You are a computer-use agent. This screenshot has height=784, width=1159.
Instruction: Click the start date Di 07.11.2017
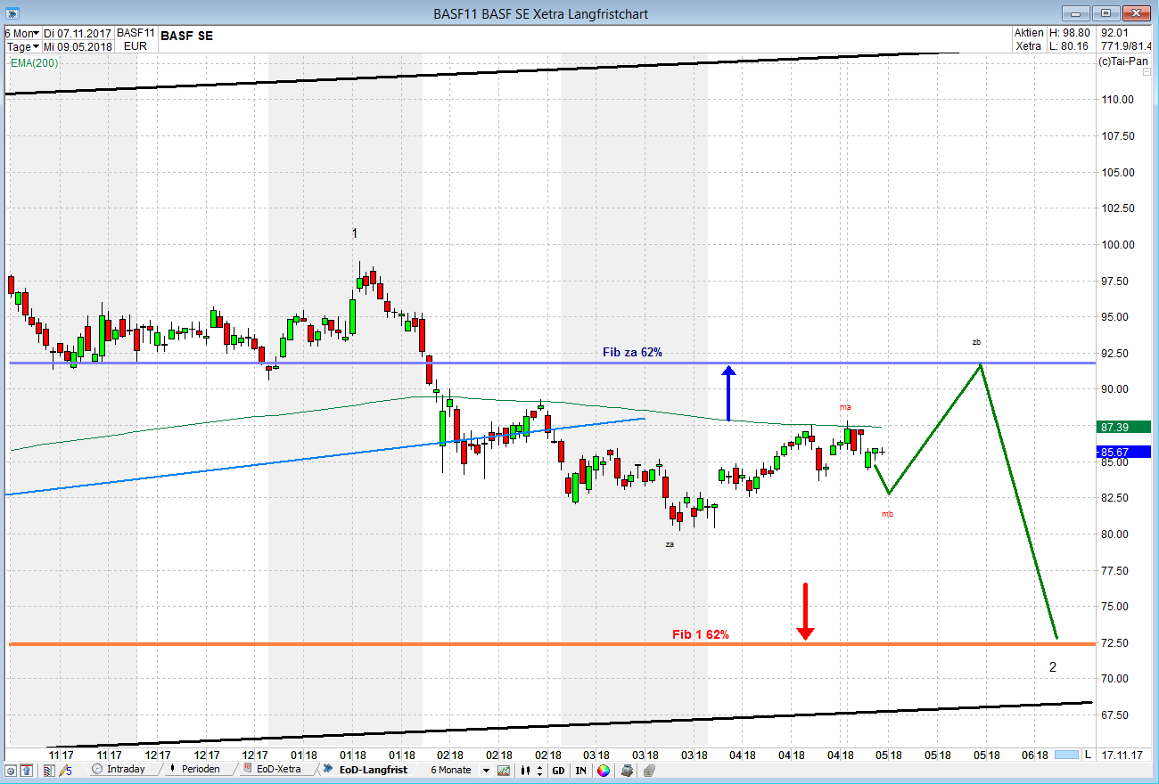click(77, 34)
